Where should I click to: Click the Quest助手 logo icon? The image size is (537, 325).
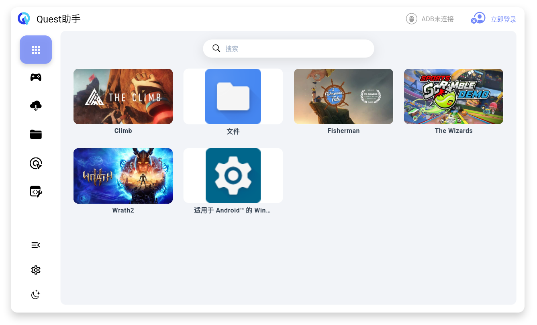pyautogui.click(x=24, y=18)
